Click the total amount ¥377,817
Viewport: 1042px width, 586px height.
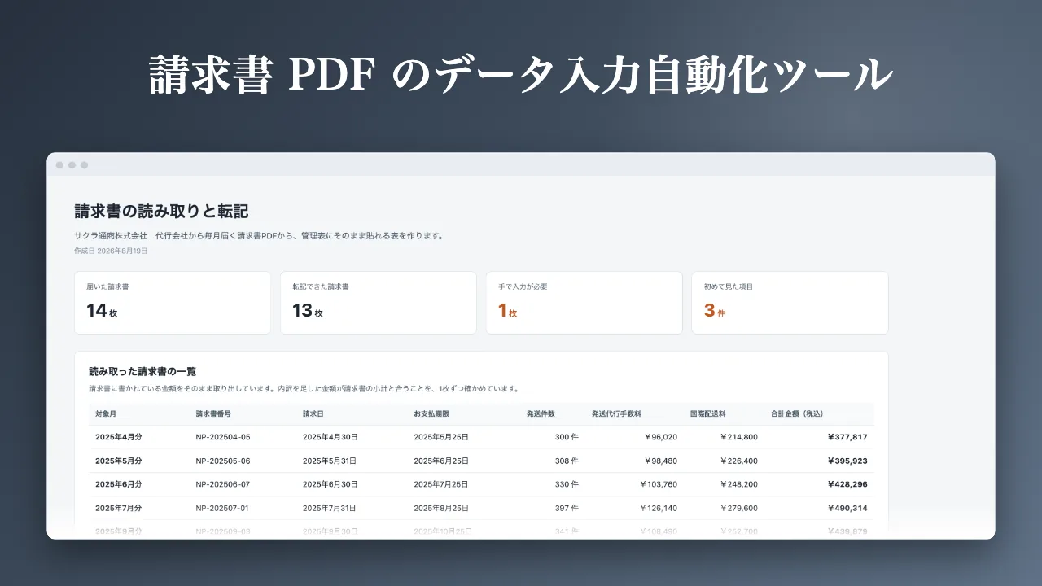(x=847, y=437)
